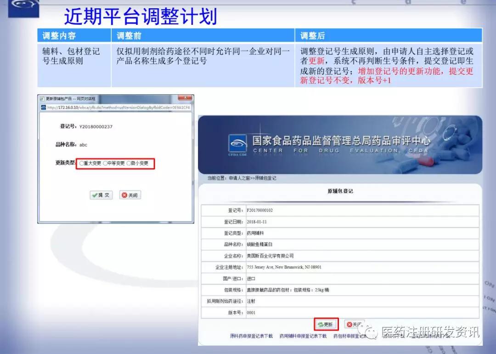Close the dialog with red X button
Screen dimensions: 496x354
185,98
